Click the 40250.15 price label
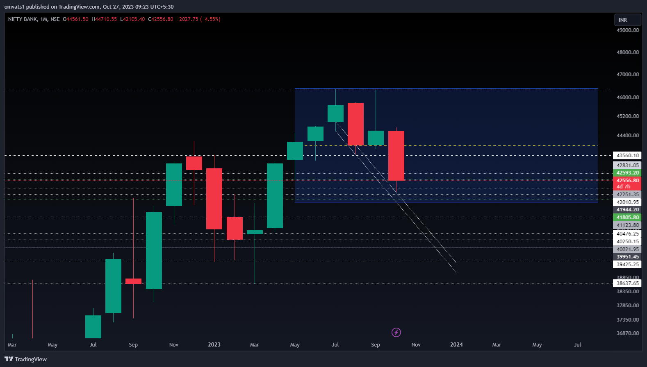 (627, 241)
